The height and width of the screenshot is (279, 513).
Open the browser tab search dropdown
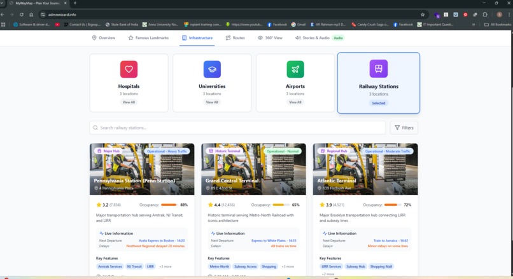pyautogui.click(x=3, y=3)
